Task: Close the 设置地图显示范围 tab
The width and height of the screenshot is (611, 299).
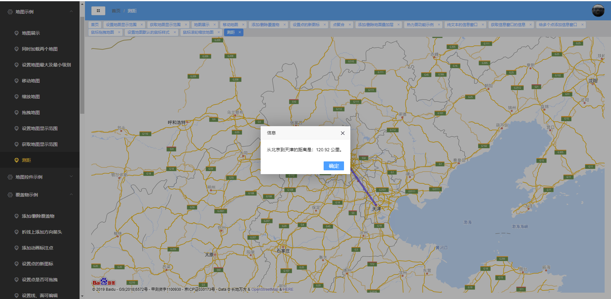Action: click(142, 24)
